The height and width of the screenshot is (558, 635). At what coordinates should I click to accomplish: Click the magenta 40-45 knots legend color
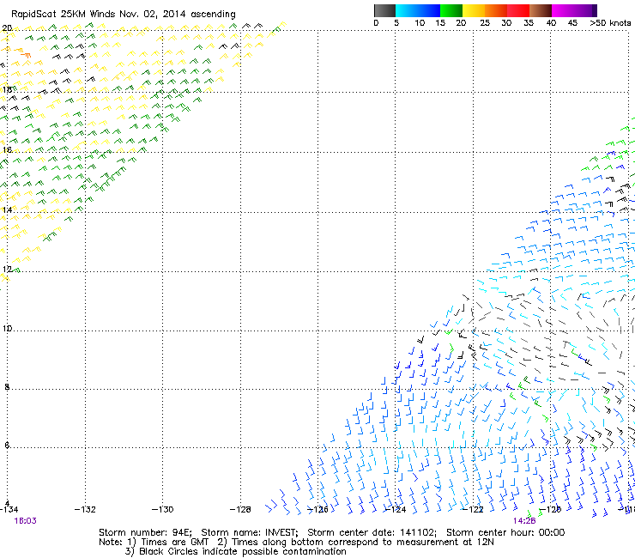pyautogui.click(x=563, y=10)
